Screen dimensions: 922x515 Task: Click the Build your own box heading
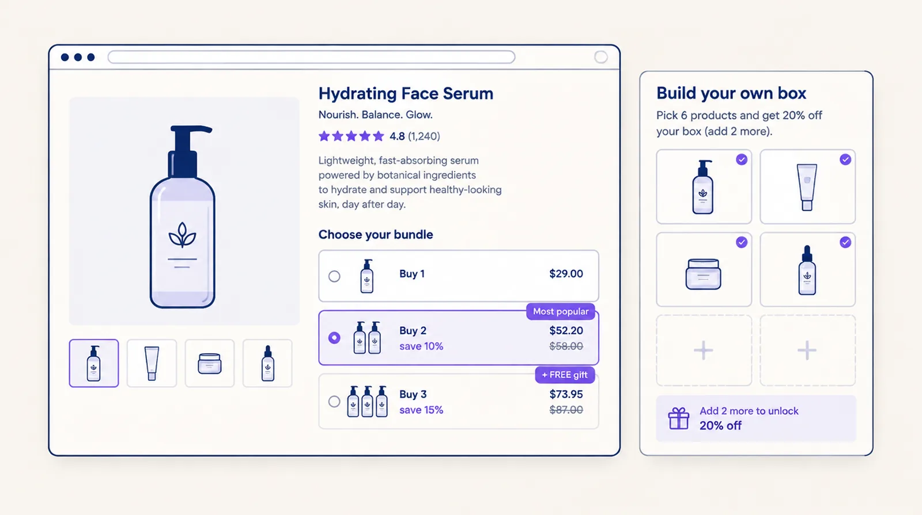click(x=731, y=93)
